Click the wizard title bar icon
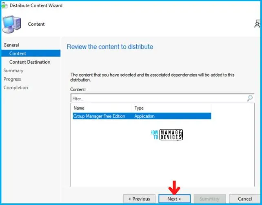The height and width of the screenshot is (205, 262). pos(4,5)
